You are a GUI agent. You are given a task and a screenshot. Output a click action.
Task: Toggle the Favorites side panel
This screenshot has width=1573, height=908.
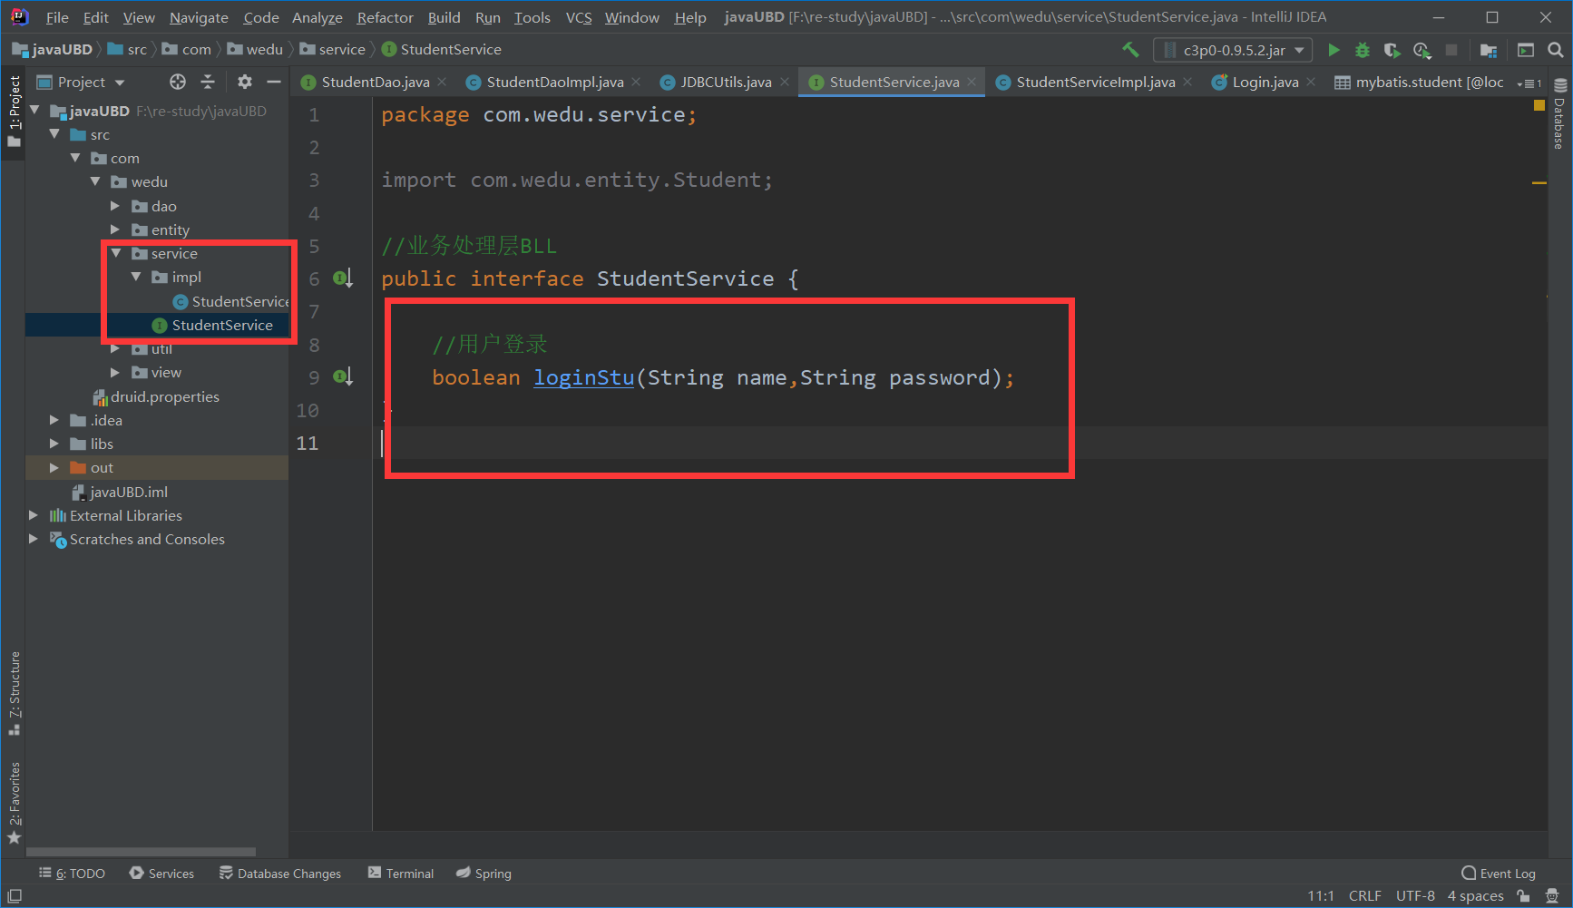click(x=14, y=803)
